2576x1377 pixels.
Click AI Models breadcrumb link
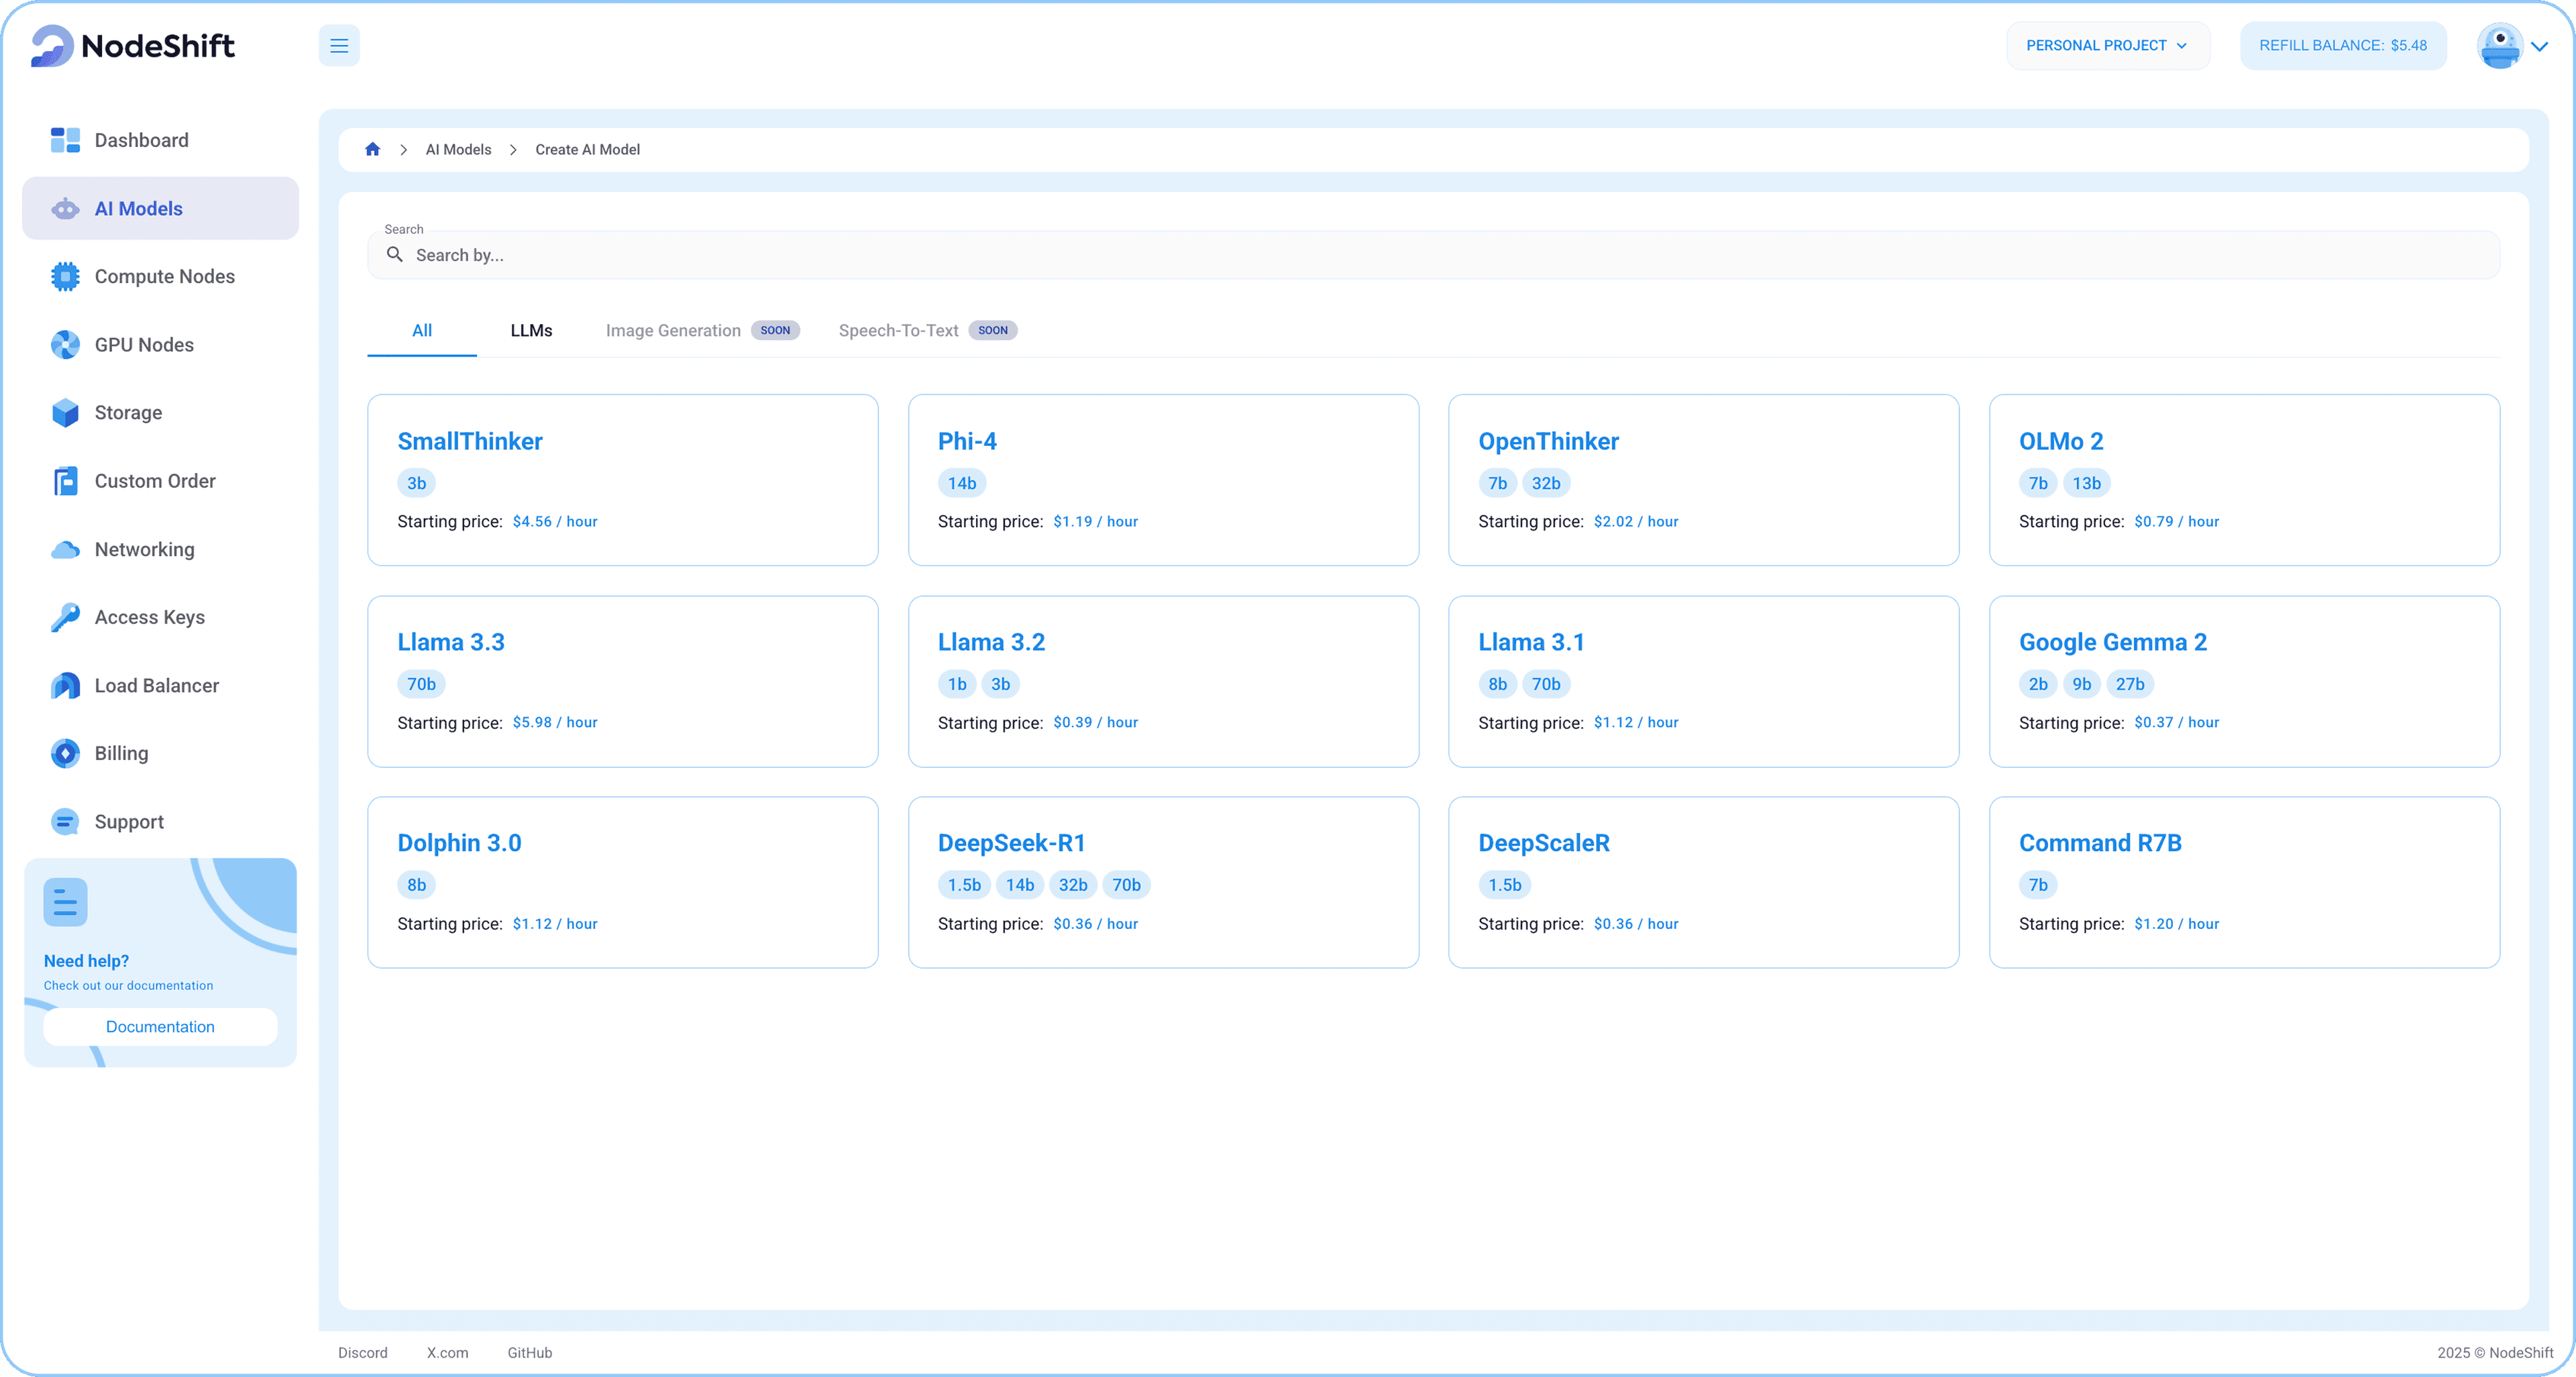[458, 149]
